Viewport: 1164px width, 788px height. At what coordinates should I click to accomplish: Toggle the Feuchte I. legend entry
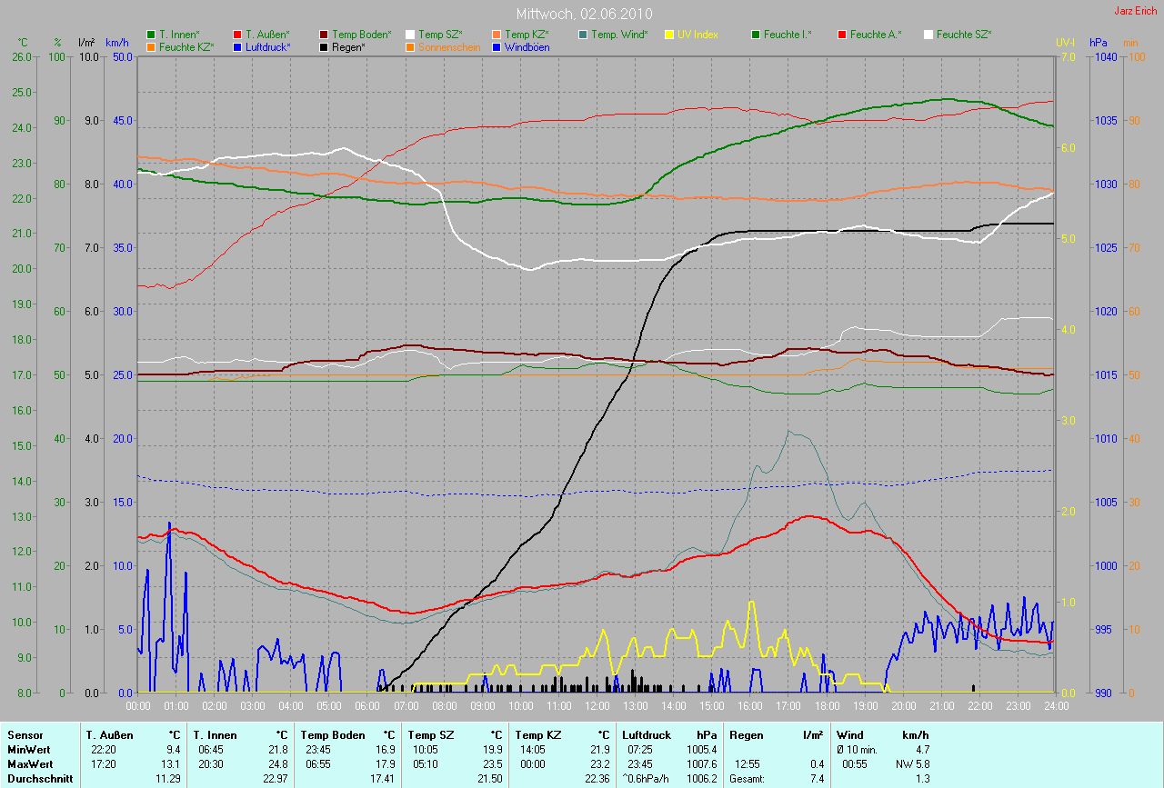tap(780, 35)
